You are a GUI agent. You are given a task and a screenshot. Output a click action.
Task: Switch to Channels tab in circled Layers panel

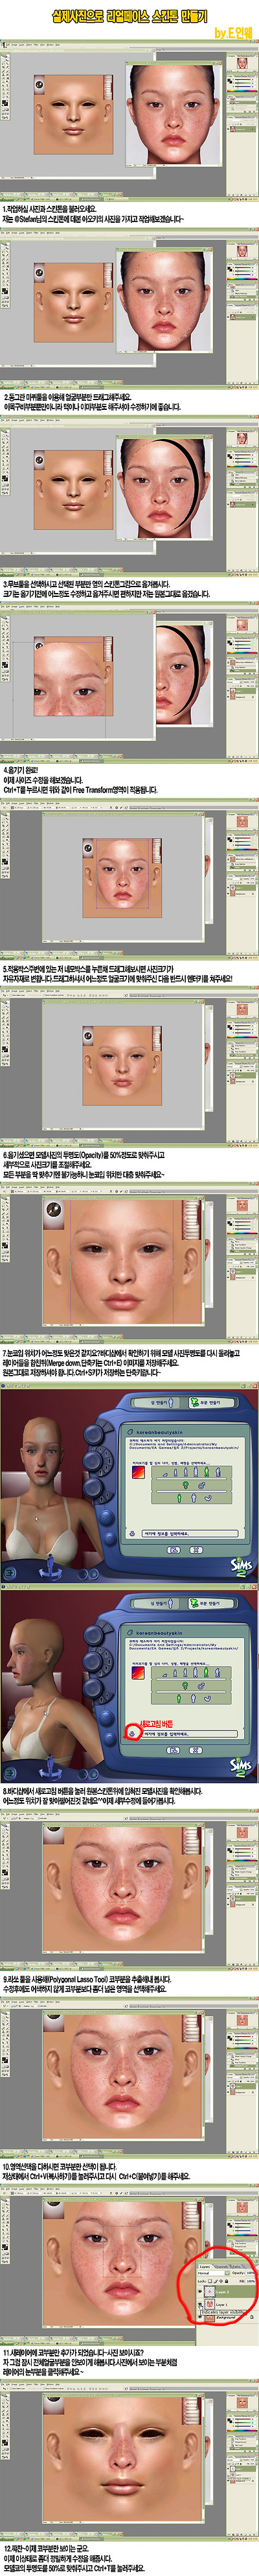click(222, 2267)
